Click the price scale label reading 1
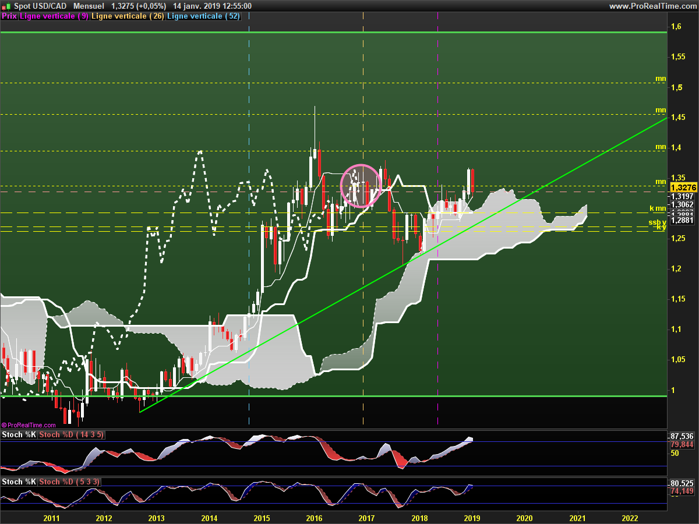 pos(673,390)
